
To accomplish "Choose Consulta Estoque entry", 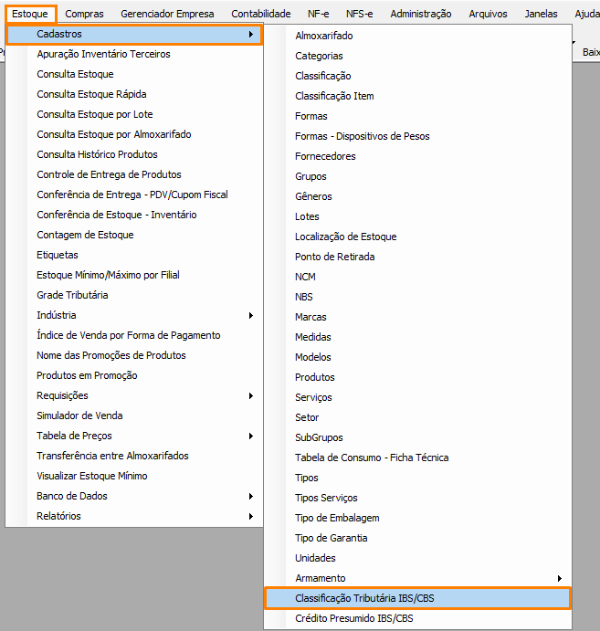I will (x=134, y=75).
